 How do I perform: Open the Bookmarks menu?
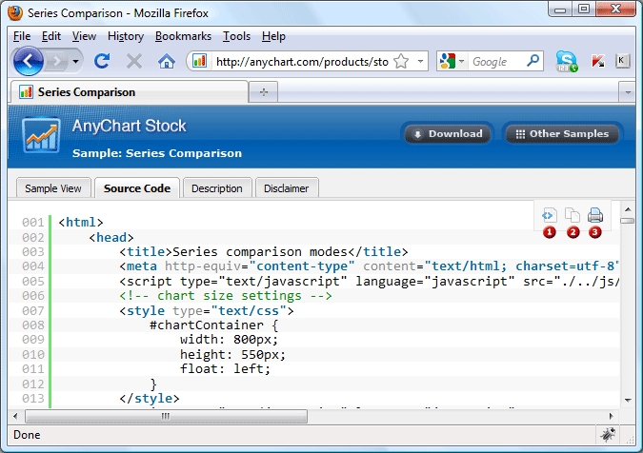[183, 36]
